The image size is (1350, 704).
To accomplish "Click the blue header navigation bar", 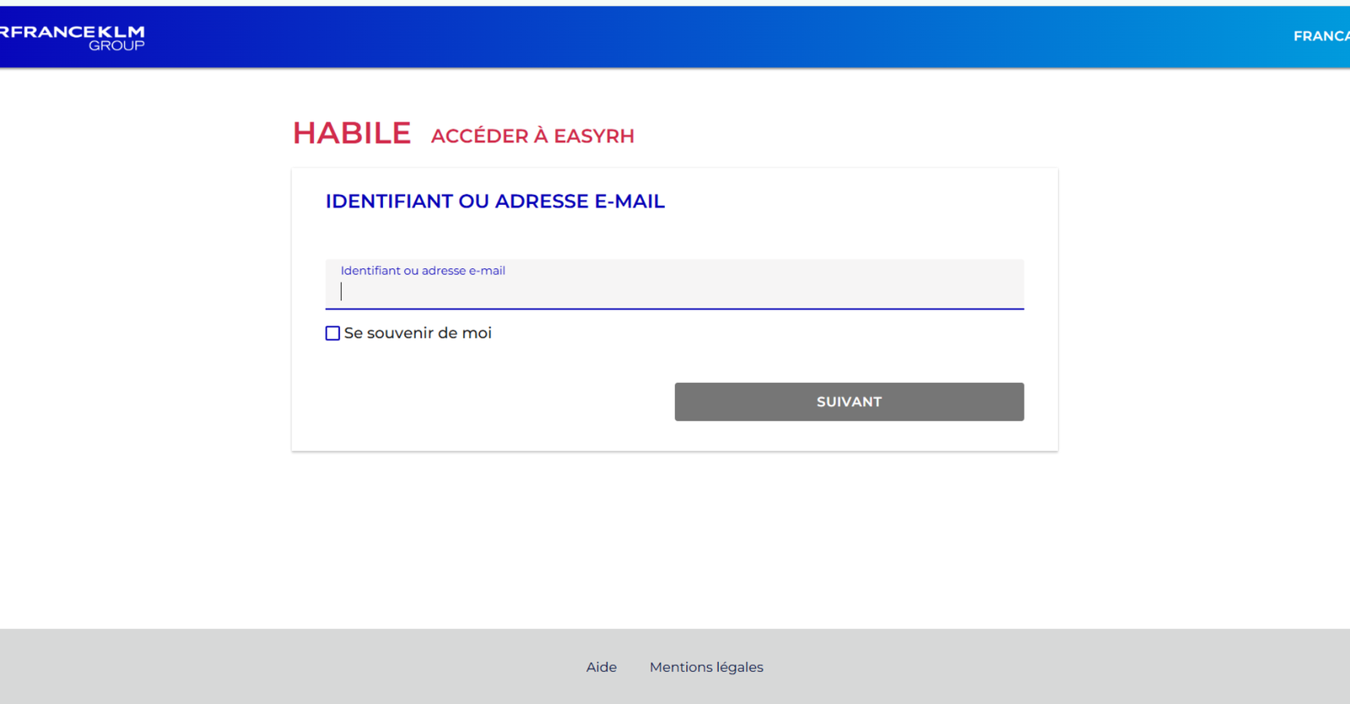I will point(675,36).
